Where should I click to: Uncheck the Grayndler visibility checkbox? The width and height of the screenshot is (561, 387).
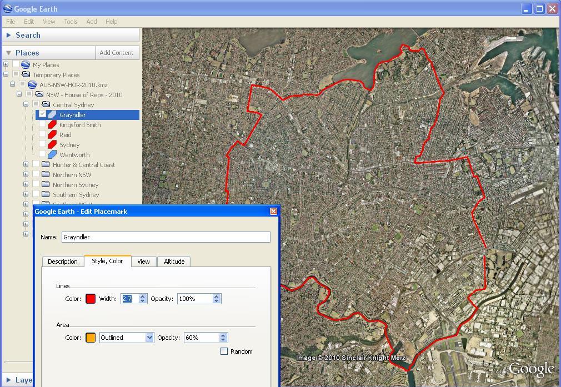pos(43,114)
